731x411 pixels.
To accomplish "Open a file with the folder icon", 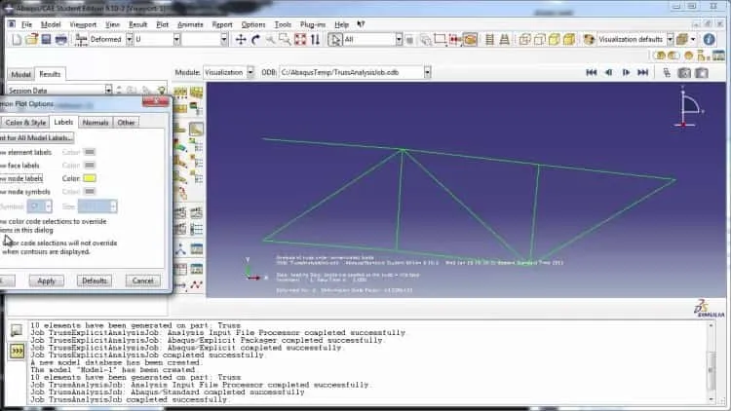I will coord(32,40).
